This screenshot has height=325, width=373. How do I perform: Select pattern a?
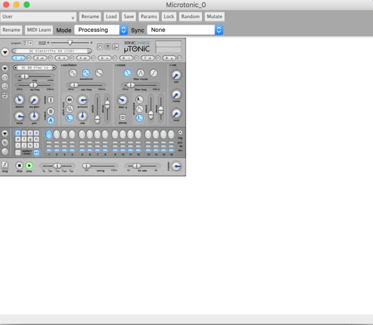tap(18, 133)
